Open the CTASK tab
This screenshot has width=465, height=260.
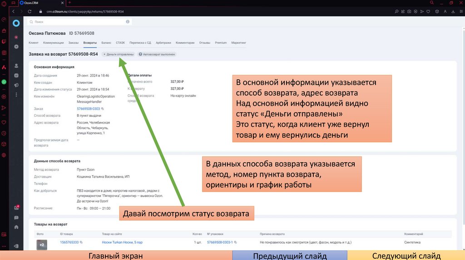120,43
